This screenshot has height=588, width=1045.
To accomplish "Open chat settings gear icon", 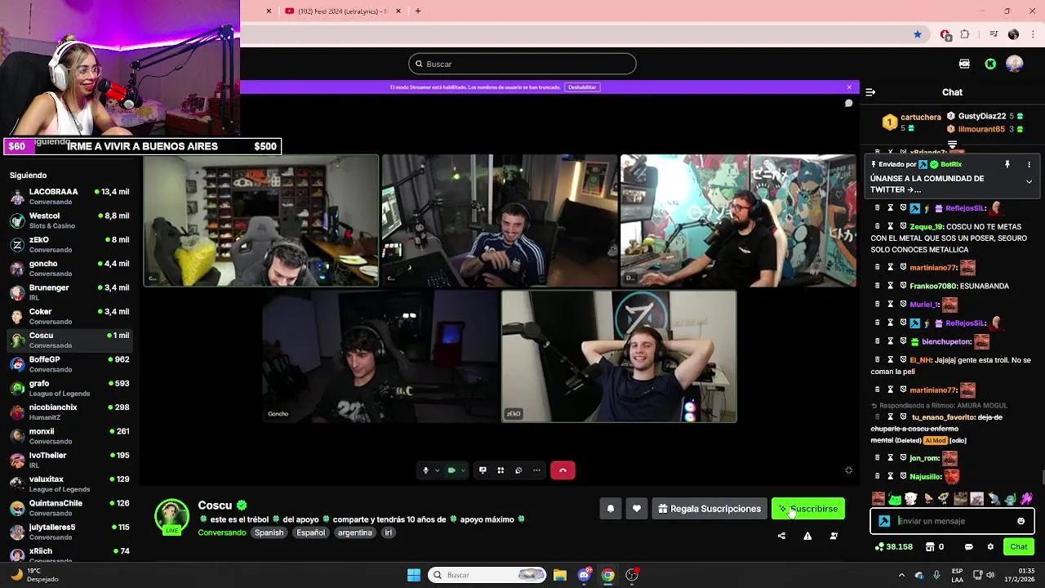I will 990,547.
